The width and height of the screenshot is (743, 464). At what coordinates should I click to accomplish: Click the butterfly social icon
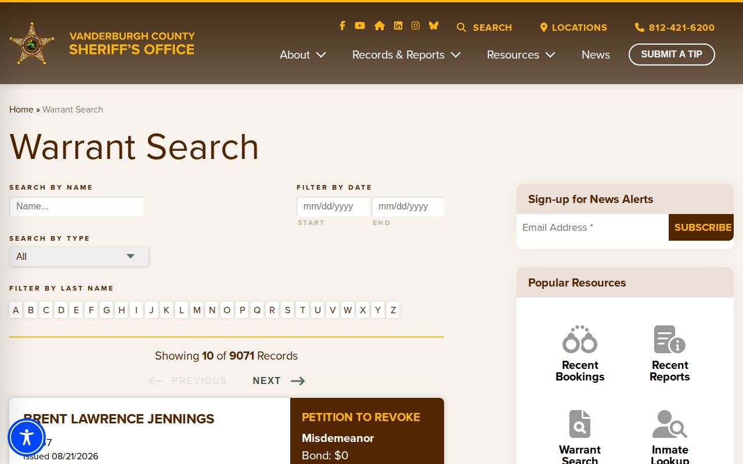(434, 26)
